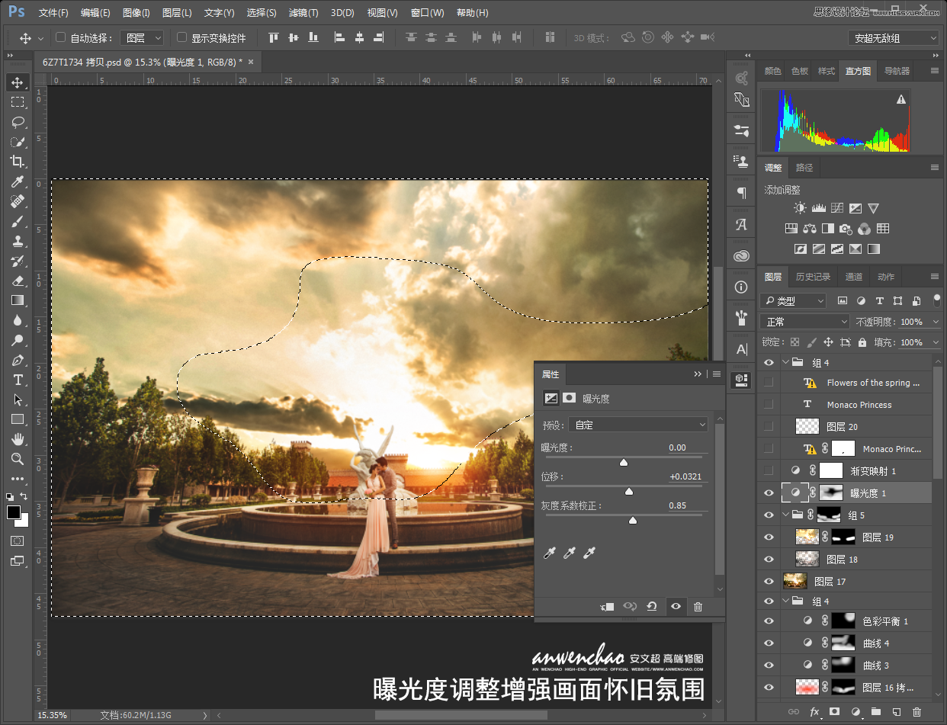Toggle Quick Mask mode icon
The width and height of the screenshot is (947, 725).
17,541
